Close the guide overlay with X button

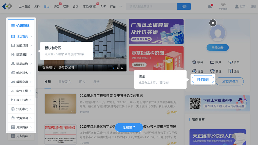(213, 23)
